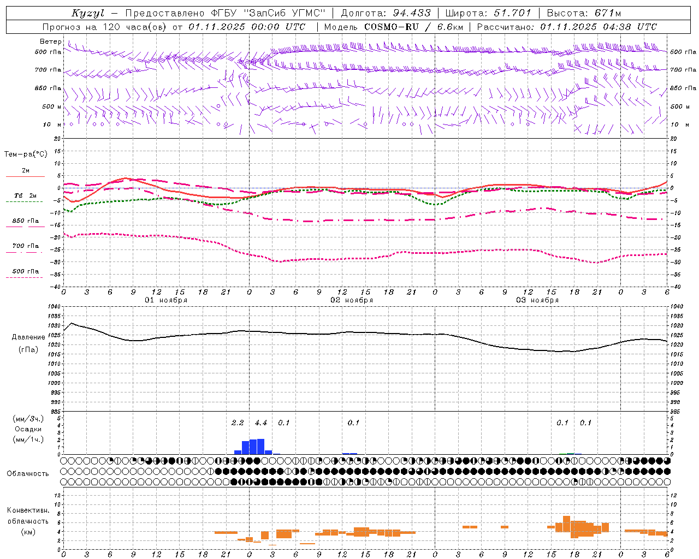The height and width of the screenshot is (559, 699).
Task: Click the tallest orange convective cloud bar
Action: click(x=566, y=524)
